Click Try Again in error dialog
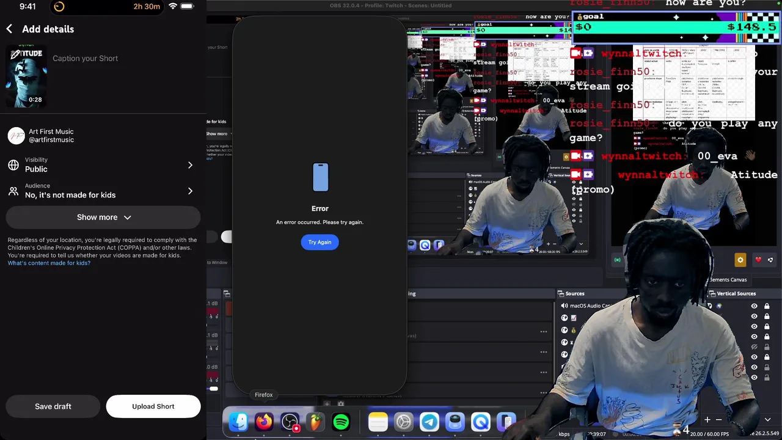 tap(320, 243)
